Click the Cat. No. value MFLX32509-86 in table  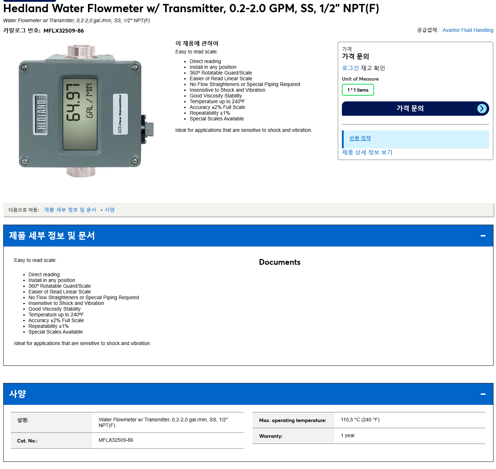[x=116, y=440]
